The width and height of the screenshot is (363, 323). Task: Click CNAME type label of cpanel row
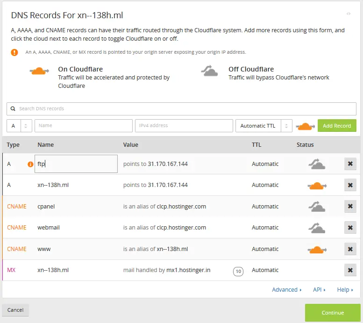click(17, 207)
